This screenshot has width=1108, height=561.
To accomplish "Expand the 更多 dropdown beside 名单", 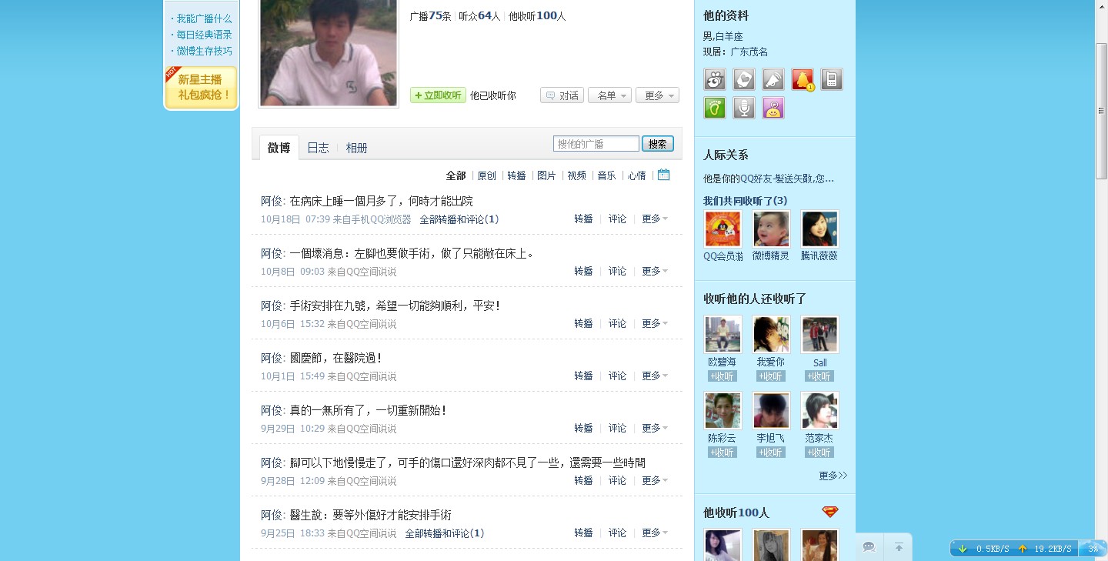I will (x=657, y=95).
